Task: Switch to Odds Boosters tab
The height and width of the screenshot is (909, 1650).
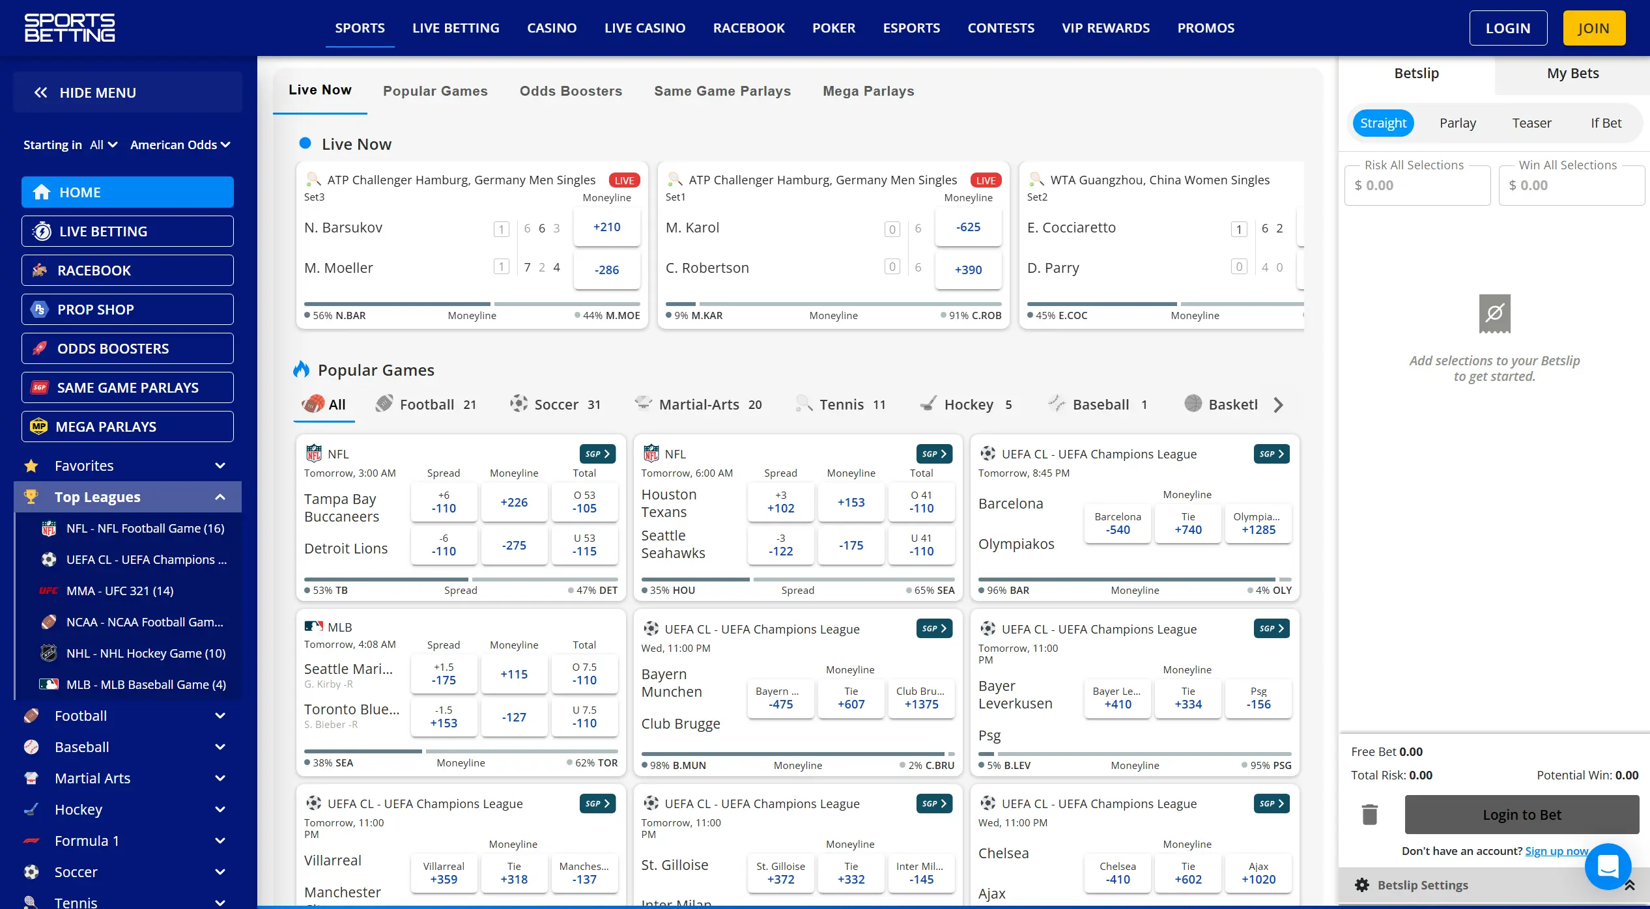Action: tap(571, 91)
